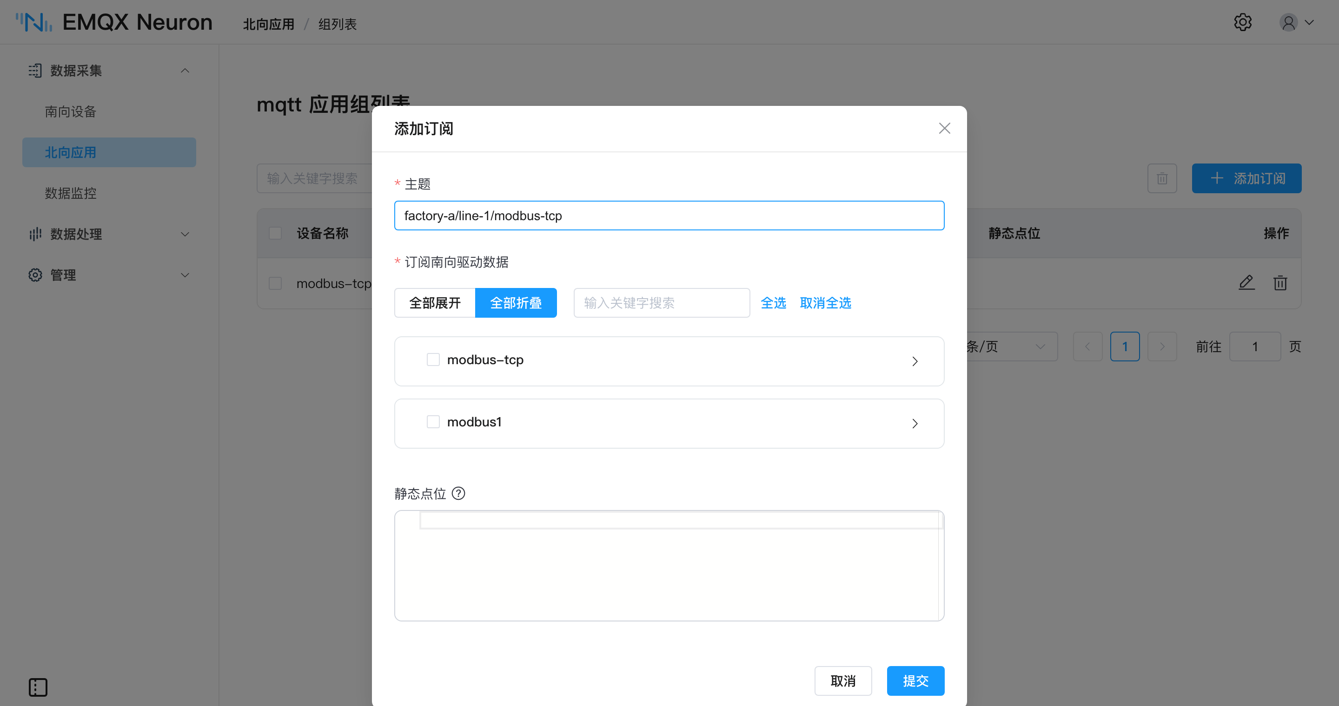Screen dimensions: 1339x706
Task: Click the 全部折叠 button
Action: coord(516,303)
